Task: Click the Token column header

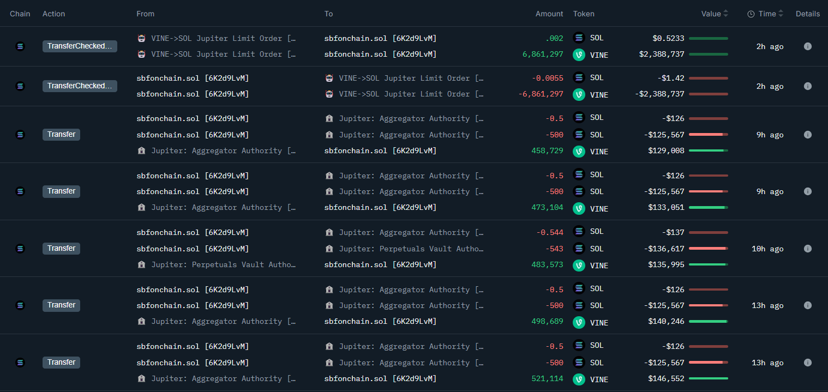Action: point(584,14)
